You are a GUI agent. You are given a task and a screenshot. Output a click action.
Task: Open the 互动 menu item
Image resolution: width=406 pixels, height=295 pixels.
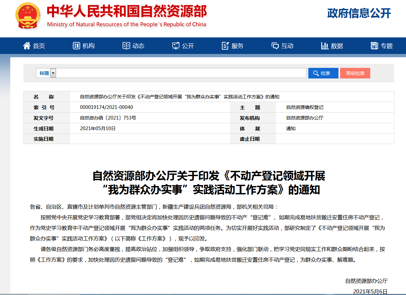click(287, 46)
